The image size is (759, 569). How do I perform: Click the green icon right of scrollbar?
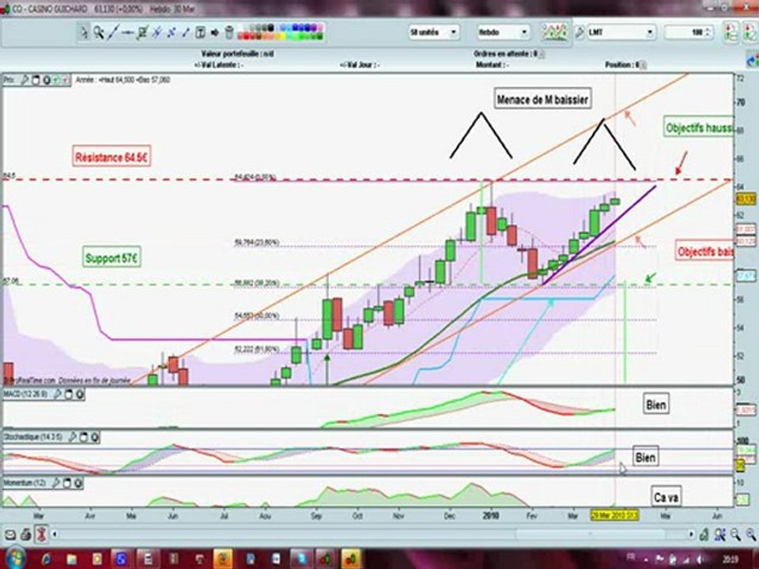[x=704, y=534]
